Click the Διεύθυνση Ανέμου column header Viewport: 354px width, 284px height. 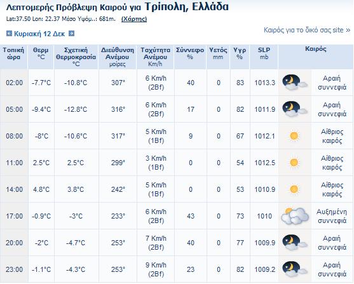click(118, 57)
